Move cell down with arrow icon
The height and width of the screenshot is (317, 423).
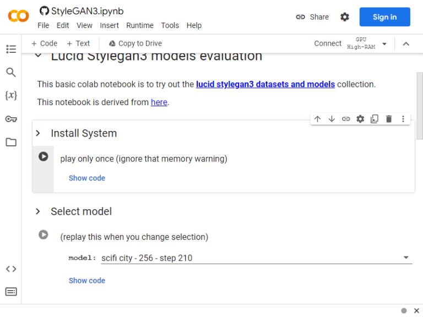[332, 119]
